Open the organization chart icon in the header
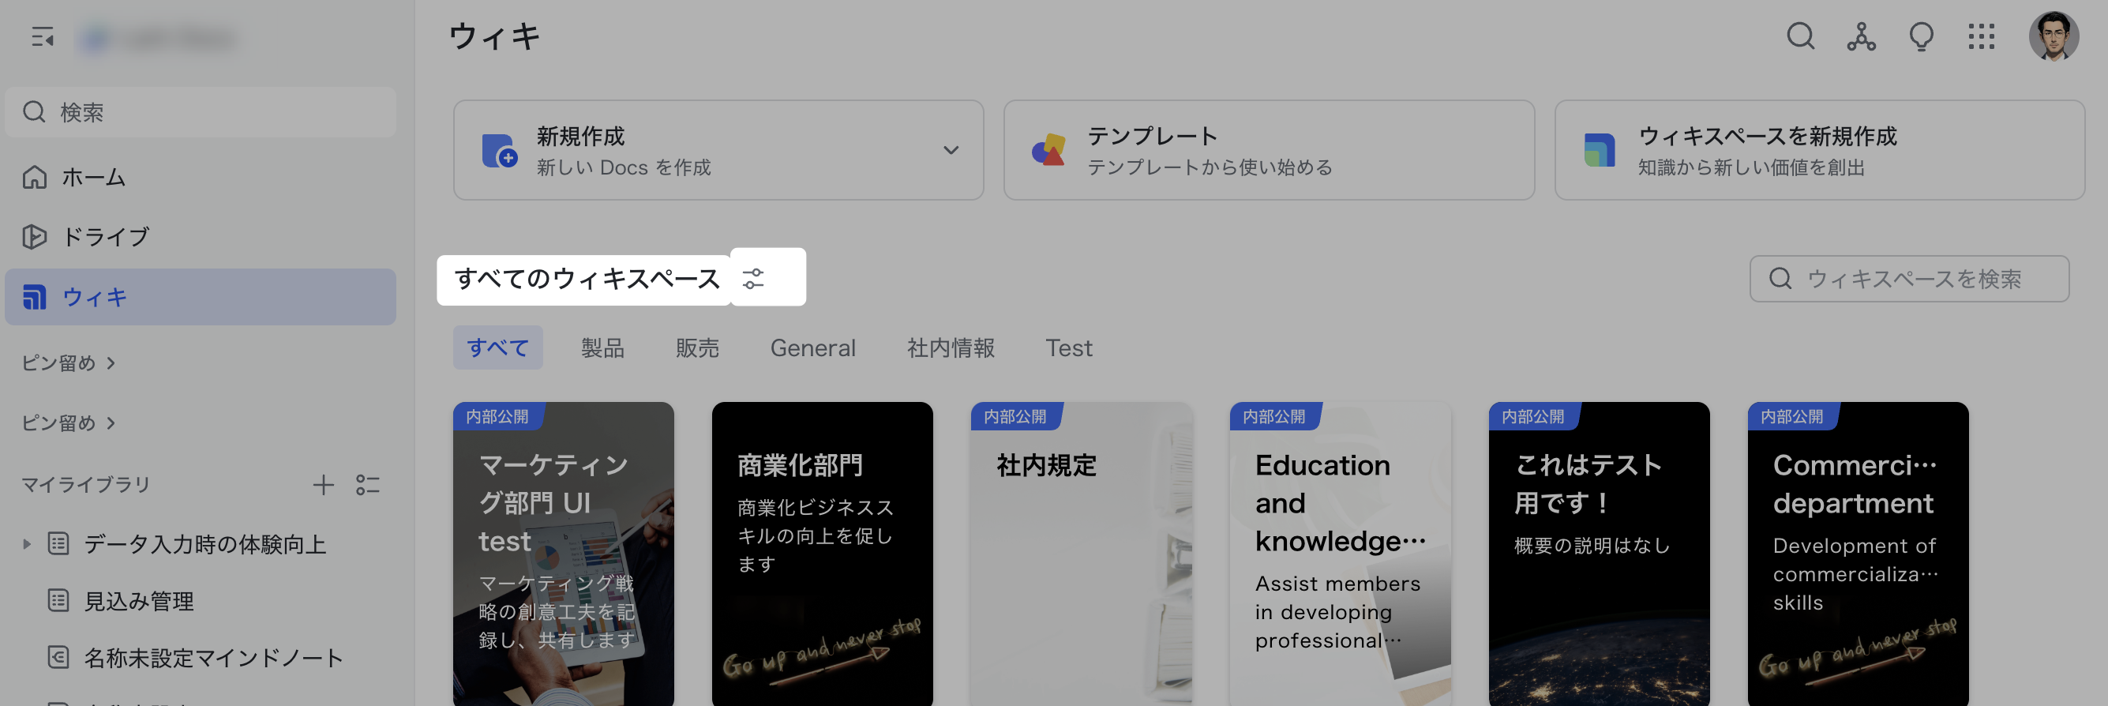 point(1860,37)
